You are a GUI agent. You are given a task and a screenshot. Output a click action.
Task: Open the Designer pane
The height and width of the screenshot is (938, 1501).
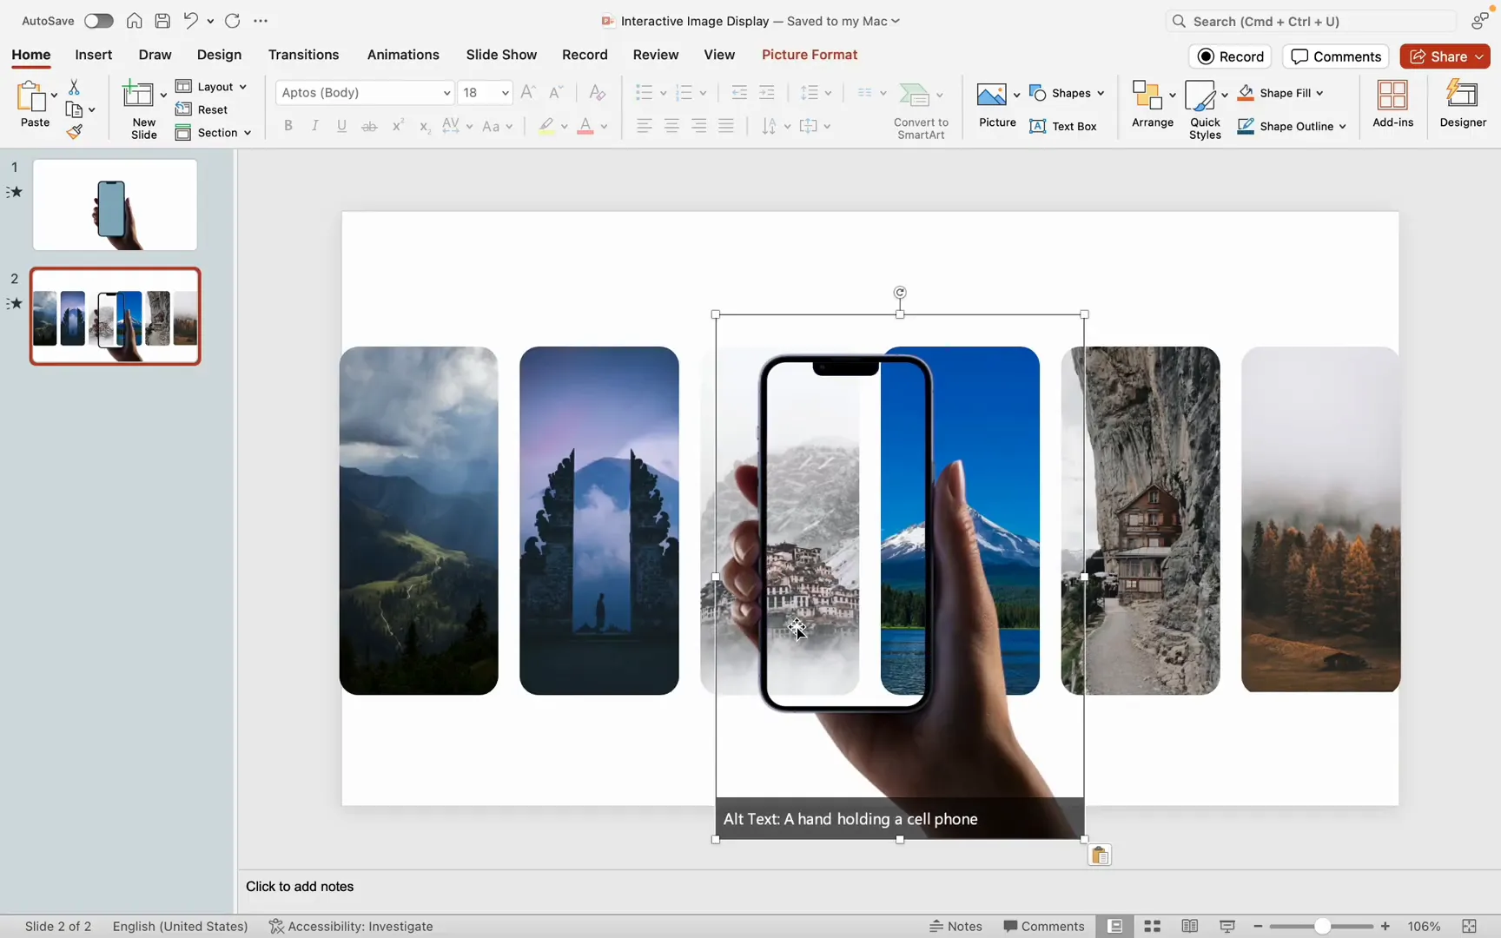coord(1463,103)
